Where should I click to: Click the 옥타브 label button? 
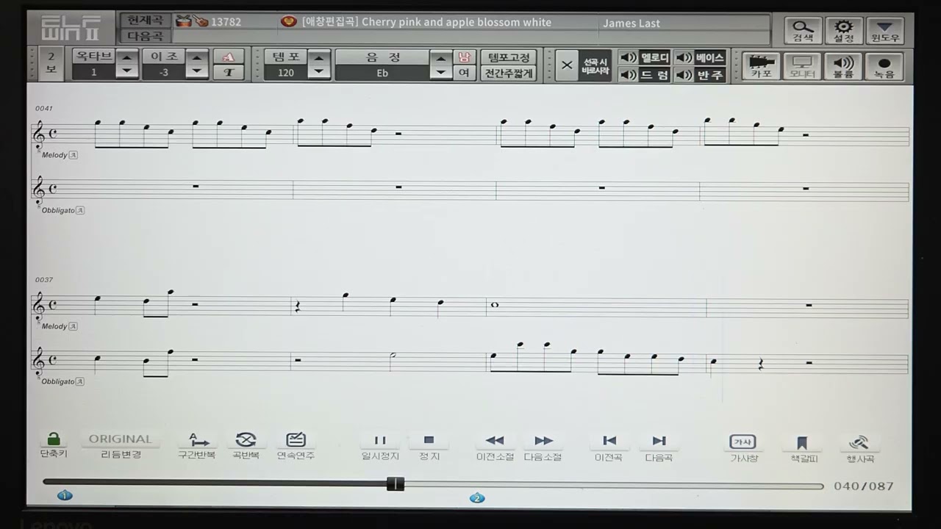(94, 57)
